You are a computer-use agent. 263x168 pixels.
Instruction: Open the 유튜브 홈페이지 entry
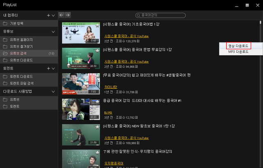(x=29, y=40)
